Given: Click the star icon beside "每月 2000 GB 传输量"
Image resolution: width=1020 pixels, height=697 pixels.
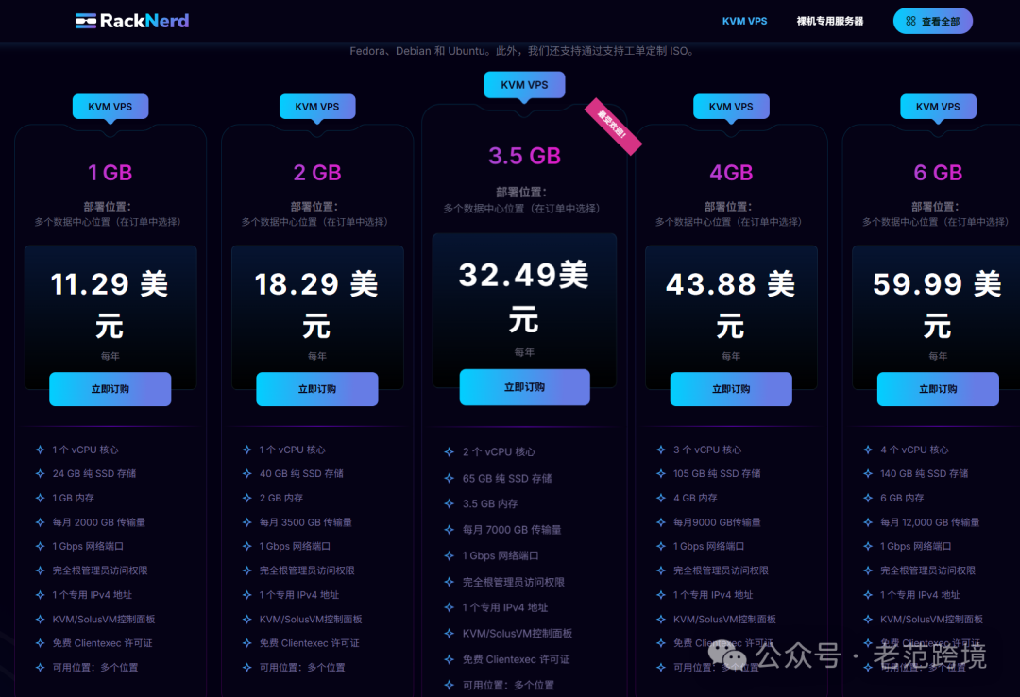Looking at the screenshot, I should pyautogui.click(x=41, y=522).
